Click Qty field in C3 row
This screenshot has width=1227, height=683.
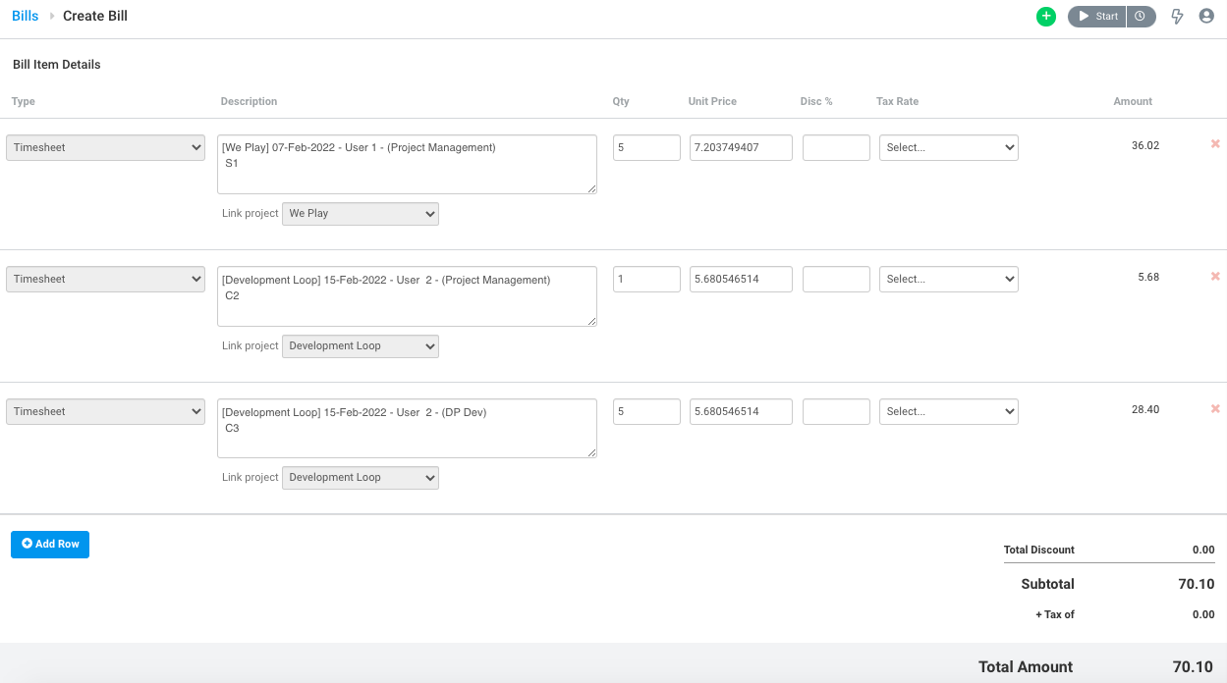click(x=646, y=411)
